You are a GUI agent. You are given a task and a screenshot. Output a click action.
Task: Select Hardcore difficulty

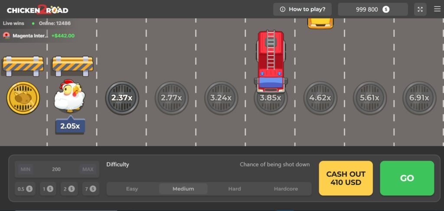click(286, 189)
